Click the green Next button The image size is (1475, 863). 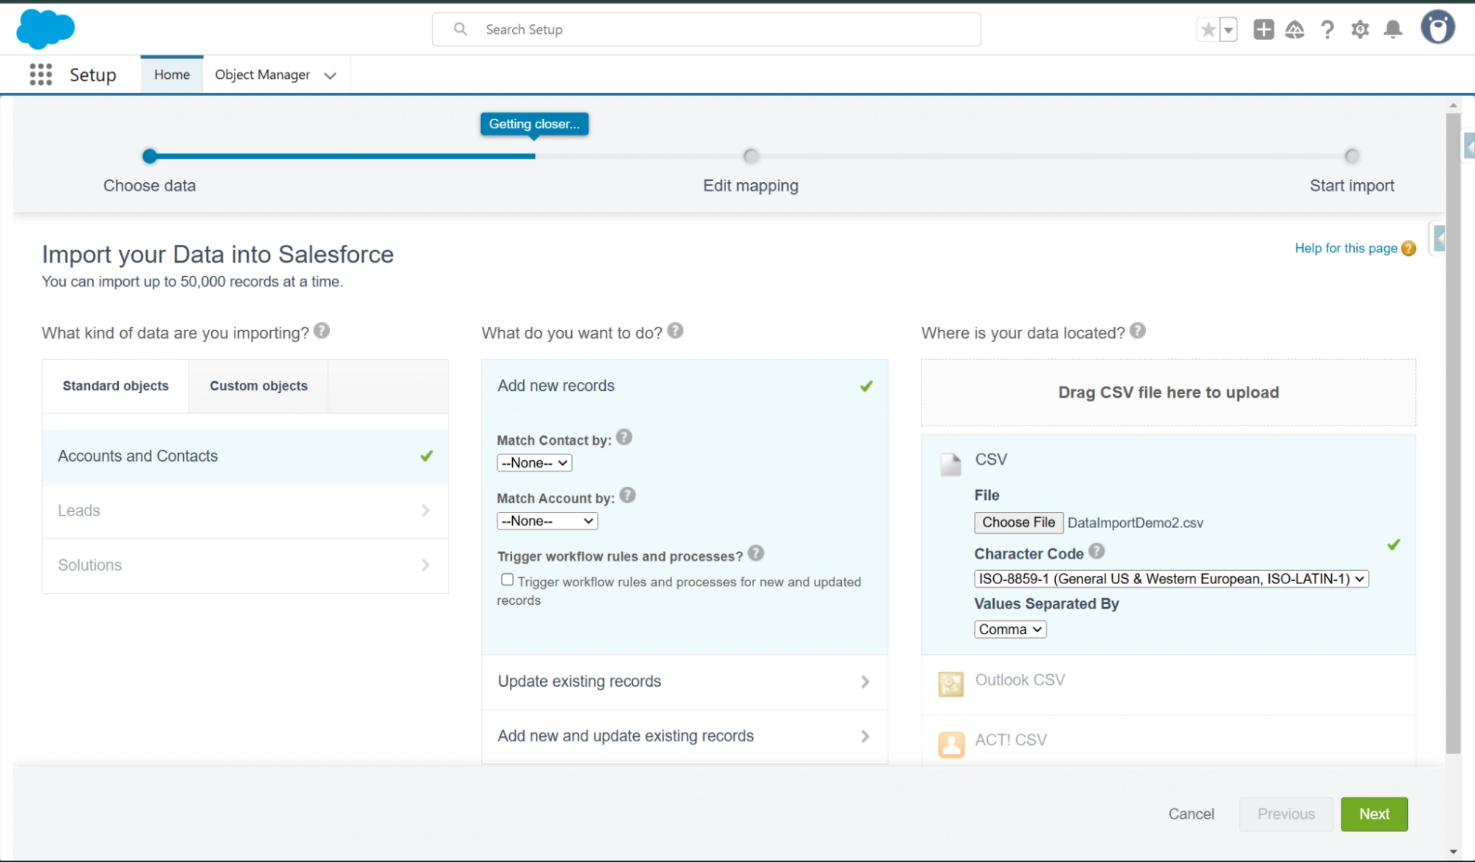tap(1373, 814)
